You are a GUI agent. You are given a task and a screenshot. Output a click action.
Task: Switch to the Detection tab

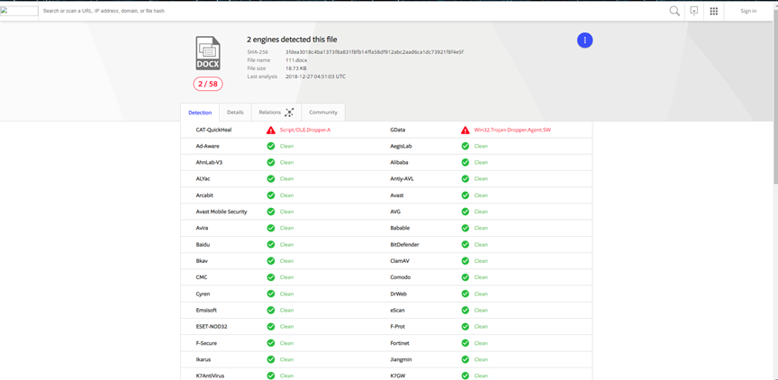200,113
